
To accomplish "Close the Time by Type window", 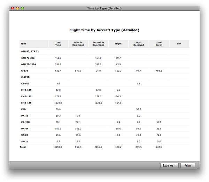I will [13, 8].
